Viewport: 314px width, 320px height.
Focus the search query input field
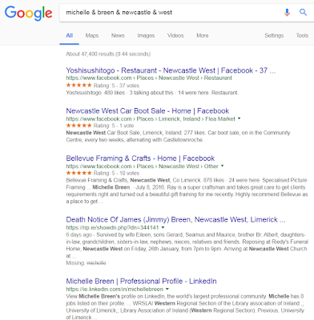171,12
